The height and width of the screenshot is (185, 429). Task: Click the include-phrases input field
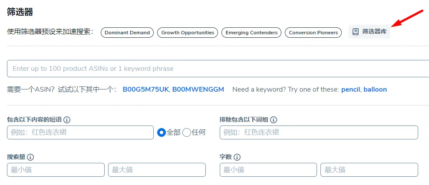coord(80,132)
